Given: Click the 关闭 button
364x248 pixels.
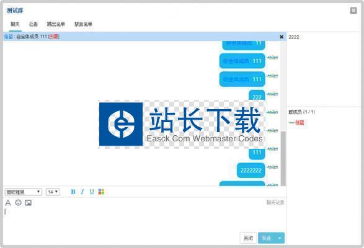Looking at the screenshot, I should coord(248,238).
